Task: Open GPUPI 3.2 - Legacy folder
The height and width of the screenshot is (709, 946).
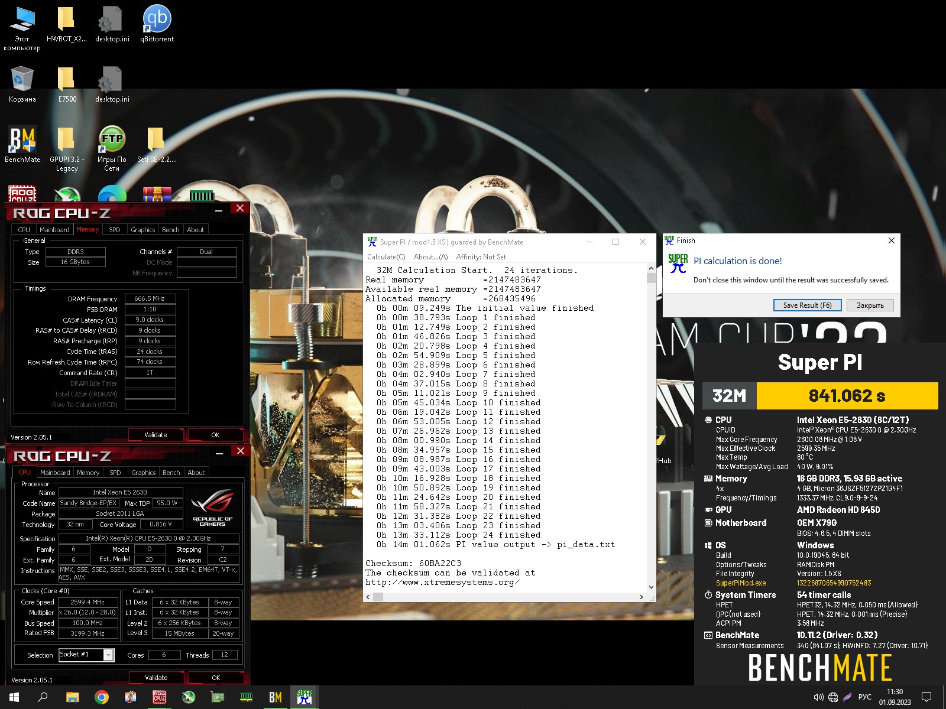Action: tap(67, 149)
